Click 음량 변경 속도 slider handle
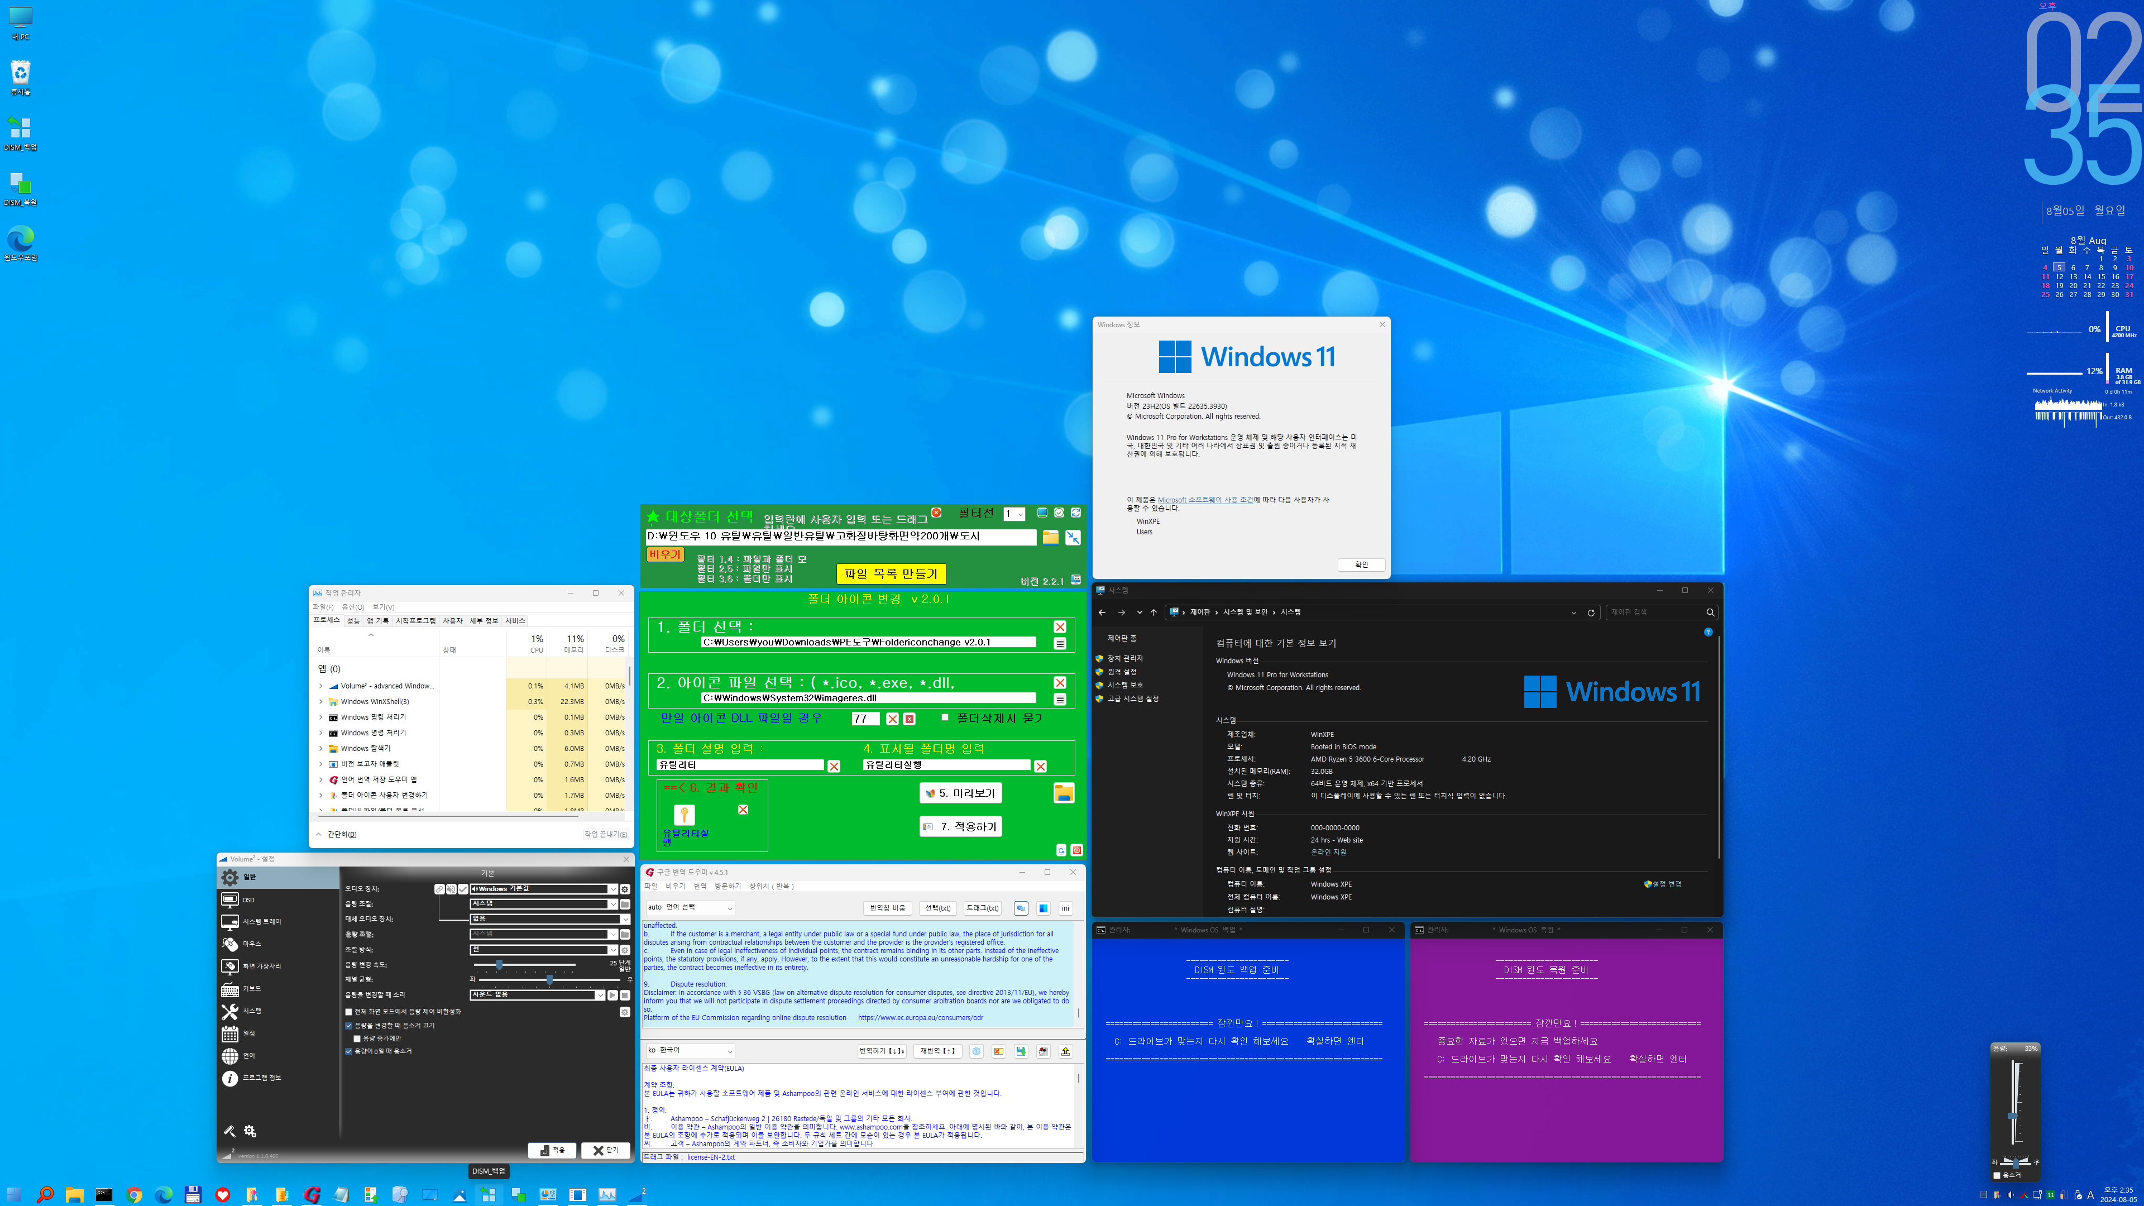 499,965
